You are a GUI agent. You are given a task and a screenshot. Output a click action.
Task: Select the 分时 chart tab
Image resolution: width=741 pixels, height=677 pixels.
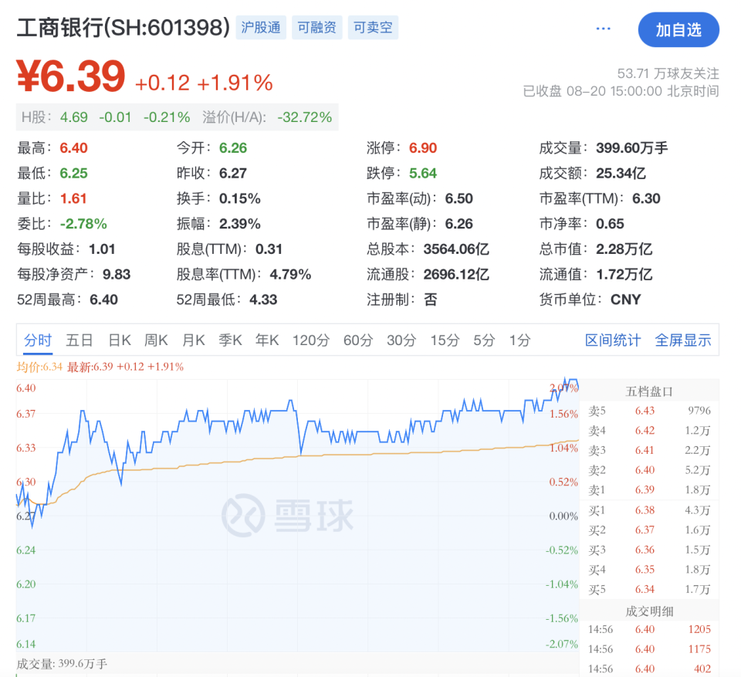click(38, 340)
